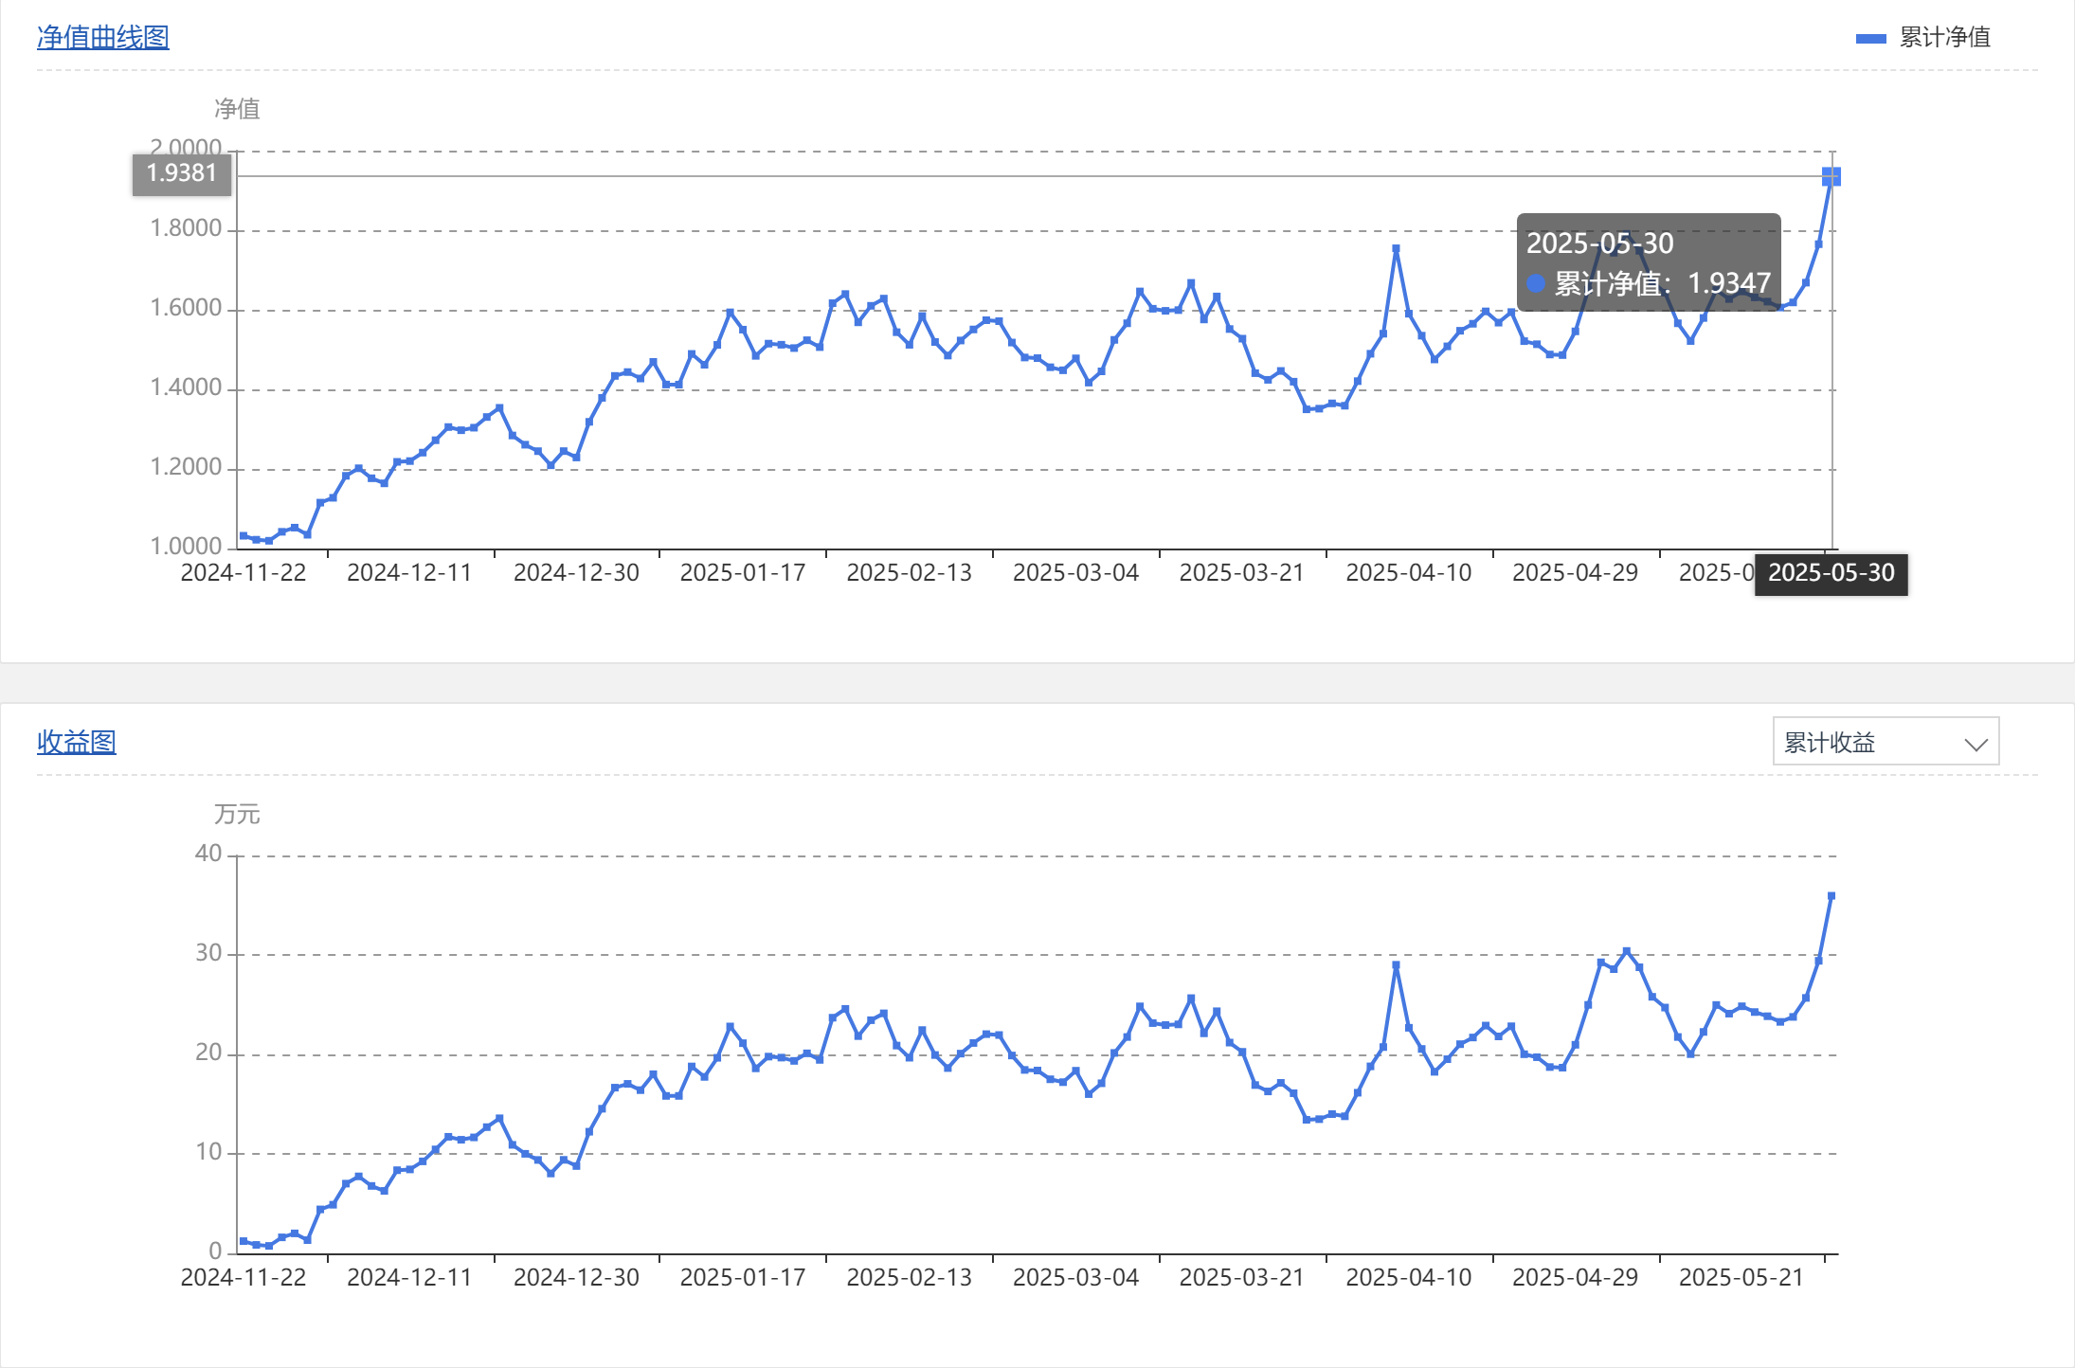The width and height of the screenshot is (2075, 1368).
Task: Click the 1.4000 y-axis tick label
Action: [x=186, y=387]
